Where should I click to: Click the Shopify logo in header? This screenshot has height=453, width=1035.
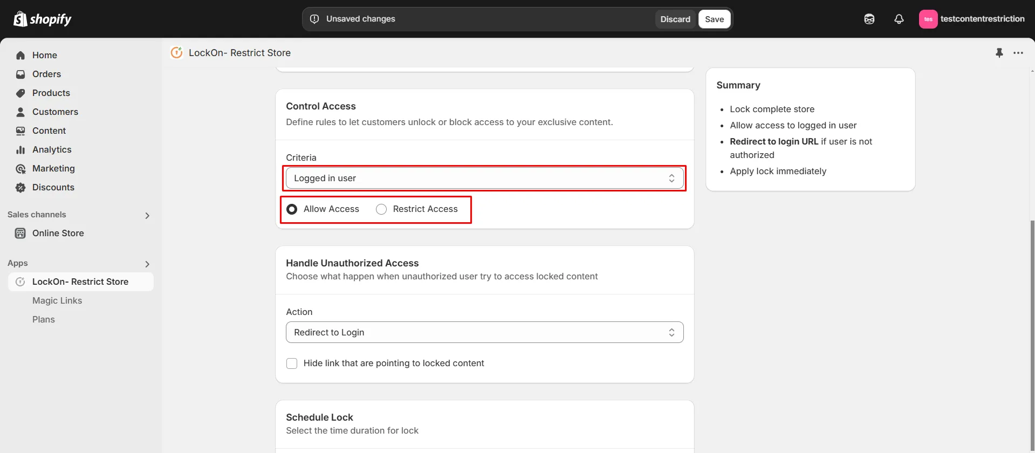(x=43, y=19)
